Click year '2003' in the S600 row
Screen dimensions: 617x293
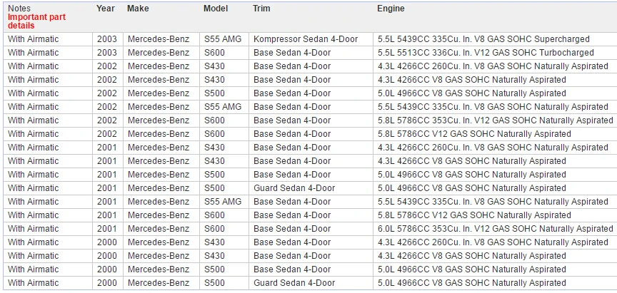[107, 53]
